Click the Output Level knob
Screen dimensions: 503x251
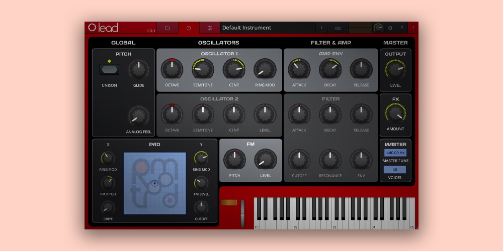(395, 71)
